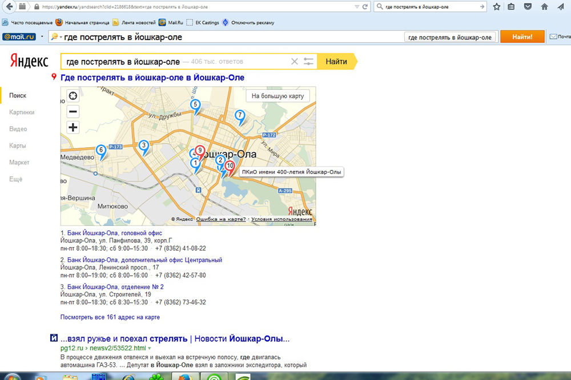Click the Ошибка на карте? link
This screenshot has height=380, width=571.
220,219
